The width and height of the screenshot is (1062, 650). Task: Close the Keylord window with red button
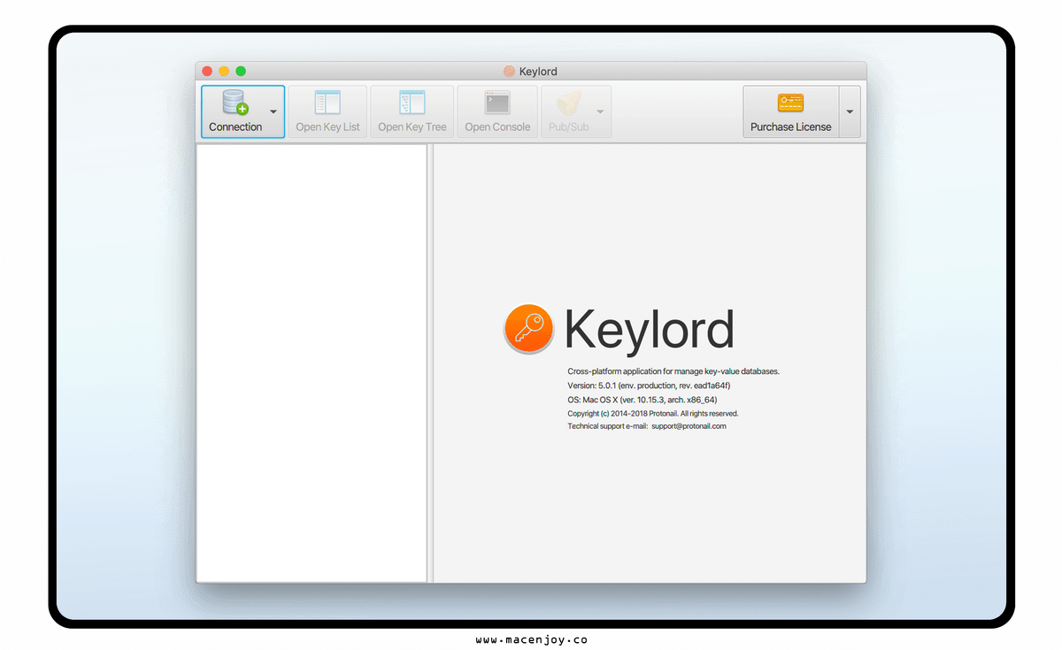point(207,71)
